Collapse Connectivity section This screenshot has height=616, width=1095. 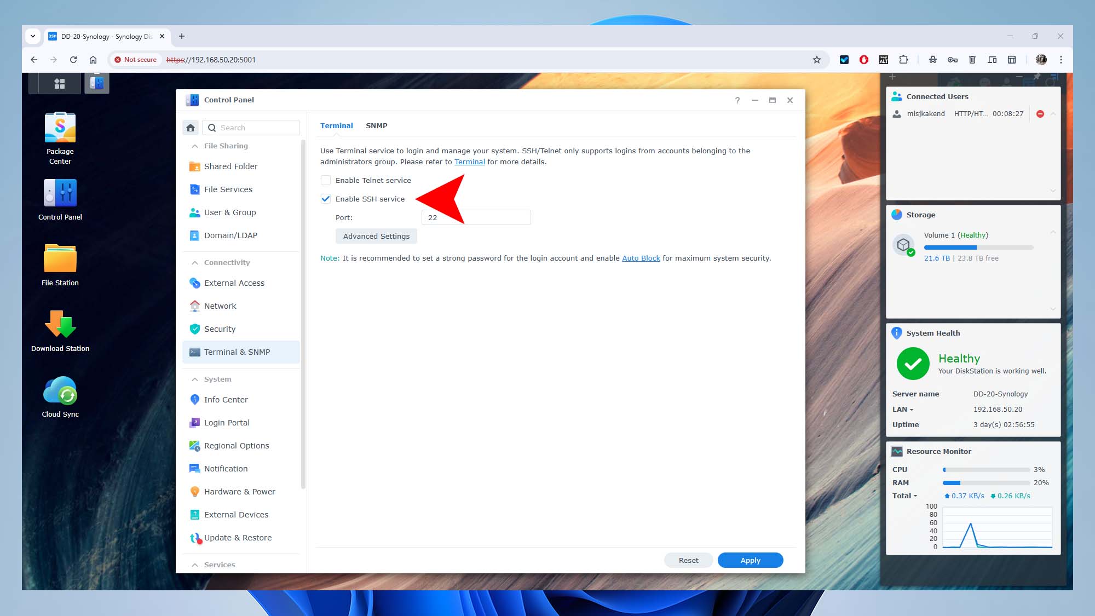(x=194, y=263)
